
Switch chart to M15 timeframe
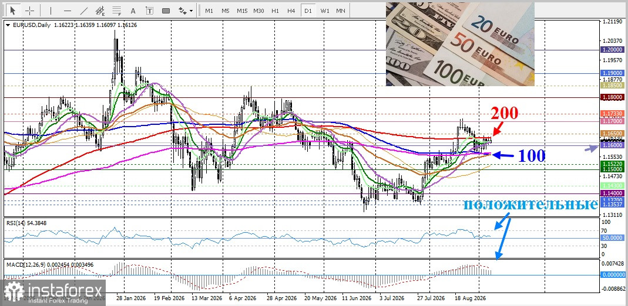click(242, 11)
